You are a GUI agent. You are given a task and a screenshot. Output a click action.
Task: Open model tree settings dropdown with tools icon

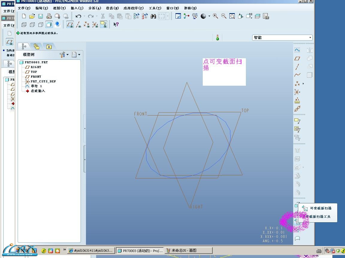coord(64,55)
